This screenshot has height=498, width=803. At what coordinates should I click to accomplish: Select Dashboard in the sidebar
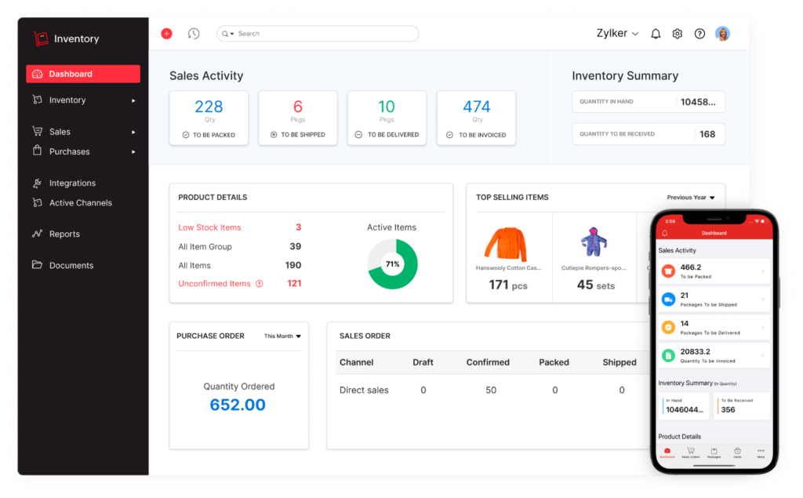pos(83,74)
